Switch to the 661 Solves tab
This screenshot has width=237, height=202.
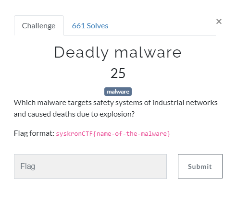pos(90,26)
